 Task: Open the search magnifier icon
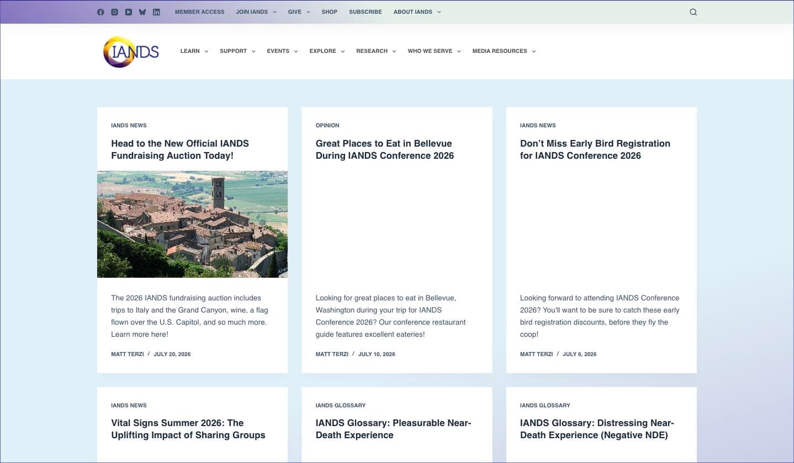pos(693,12)
